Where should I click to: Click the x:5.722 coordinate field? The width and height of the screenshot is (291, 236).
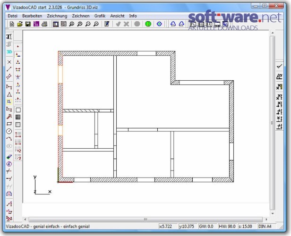[168, 227]
